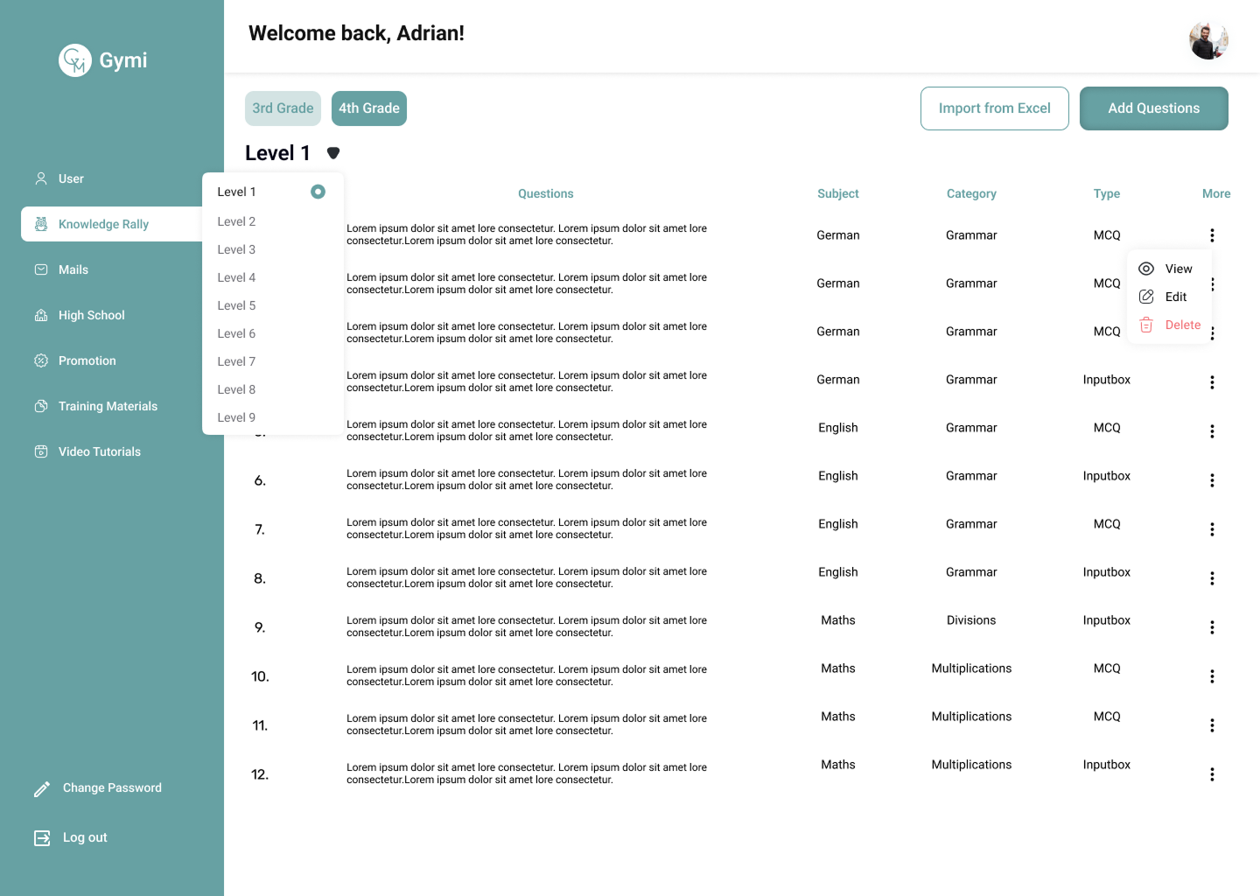Choose Level 5 from the dropdown list

(236, 305)
